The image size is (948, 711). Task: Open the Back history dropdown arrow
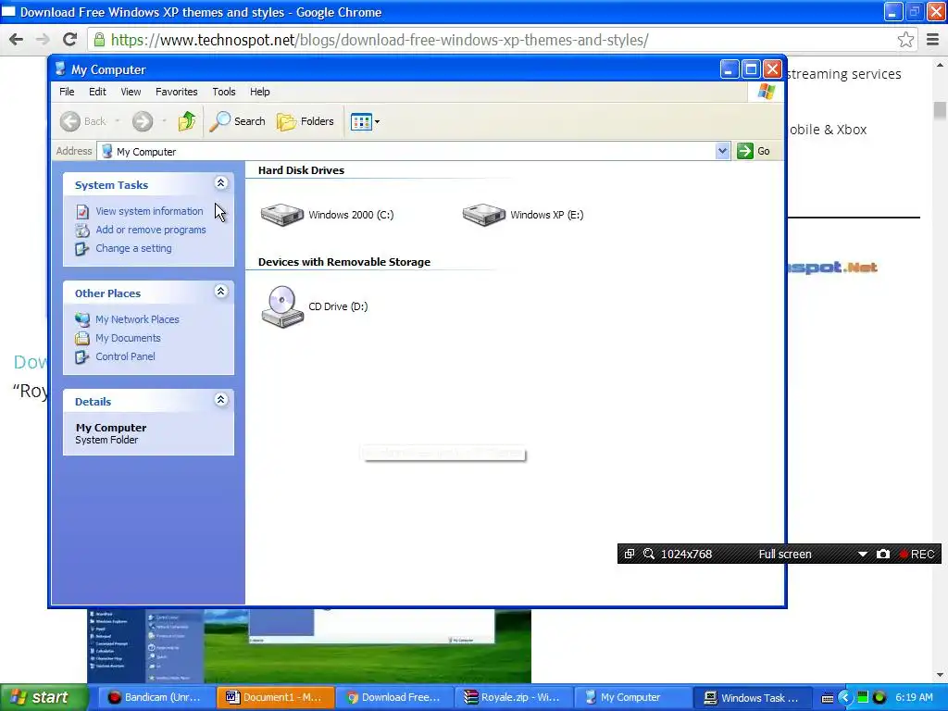pos(118,121)
